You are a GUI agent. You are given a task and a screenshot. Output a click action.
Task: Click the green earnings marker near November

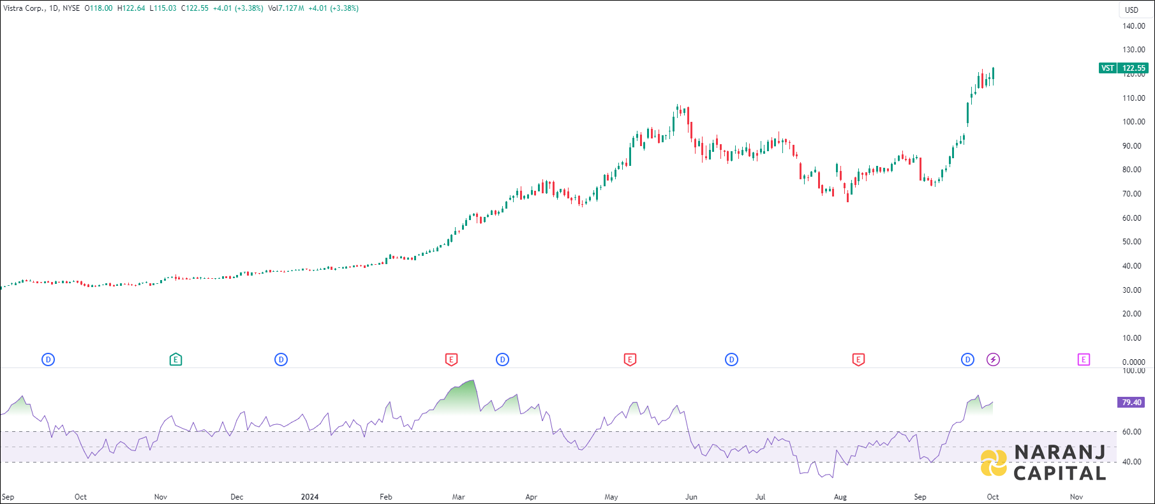[175, 360]
